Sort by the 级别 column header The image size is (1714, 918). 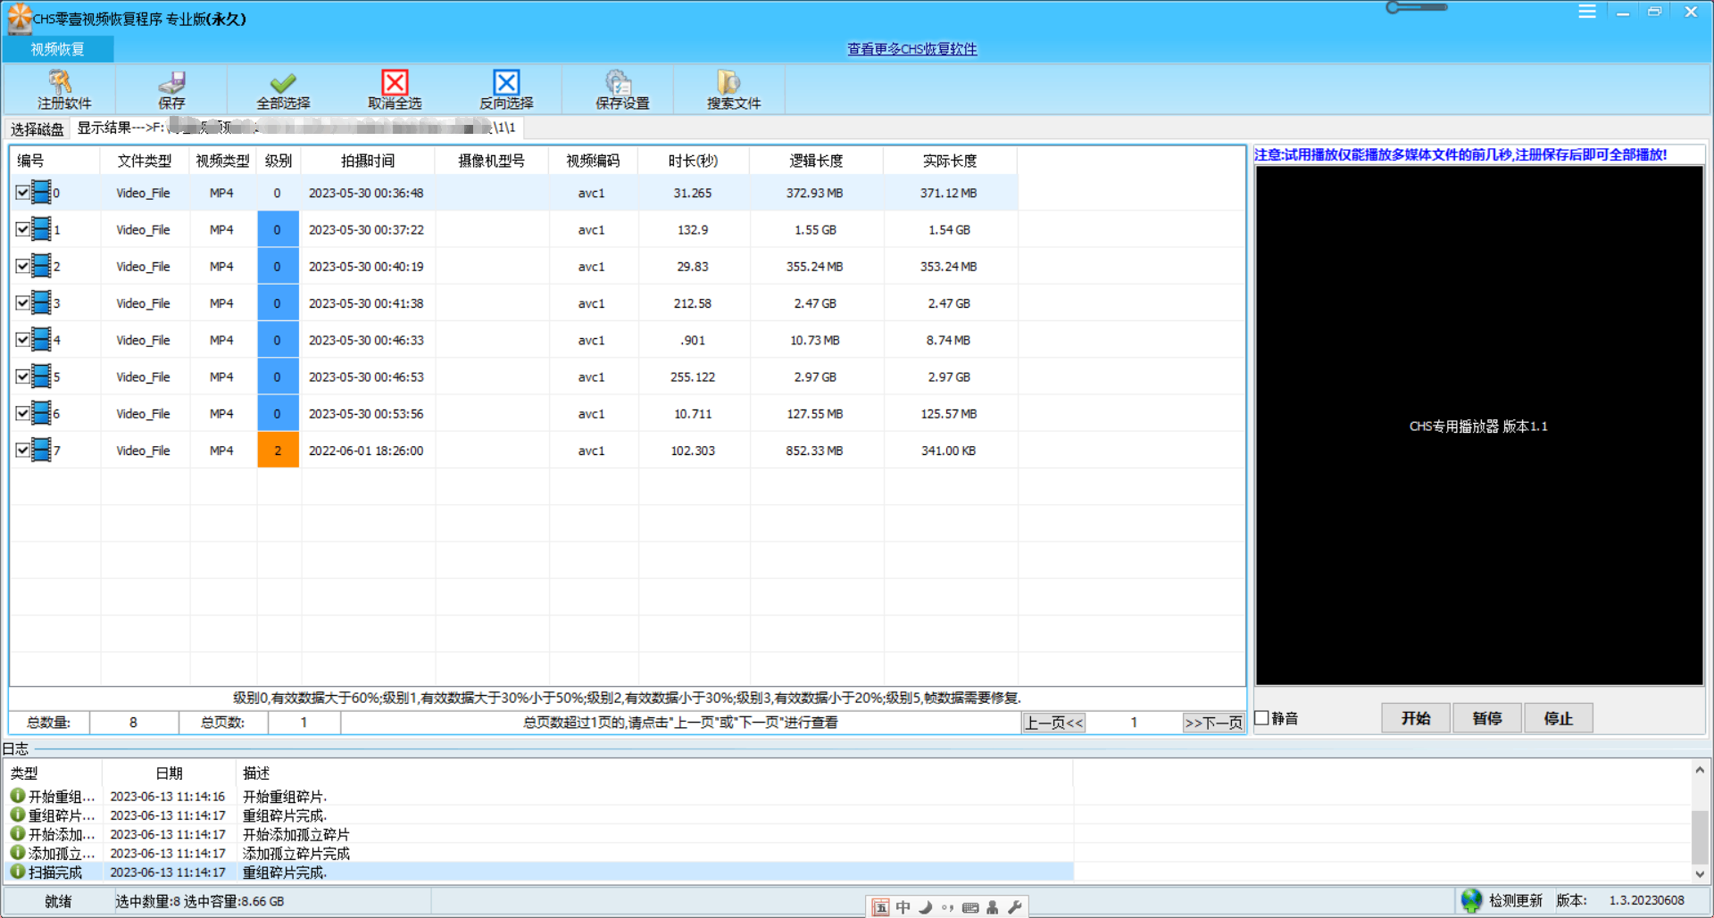pyautogui.click(x=279, y=161)
